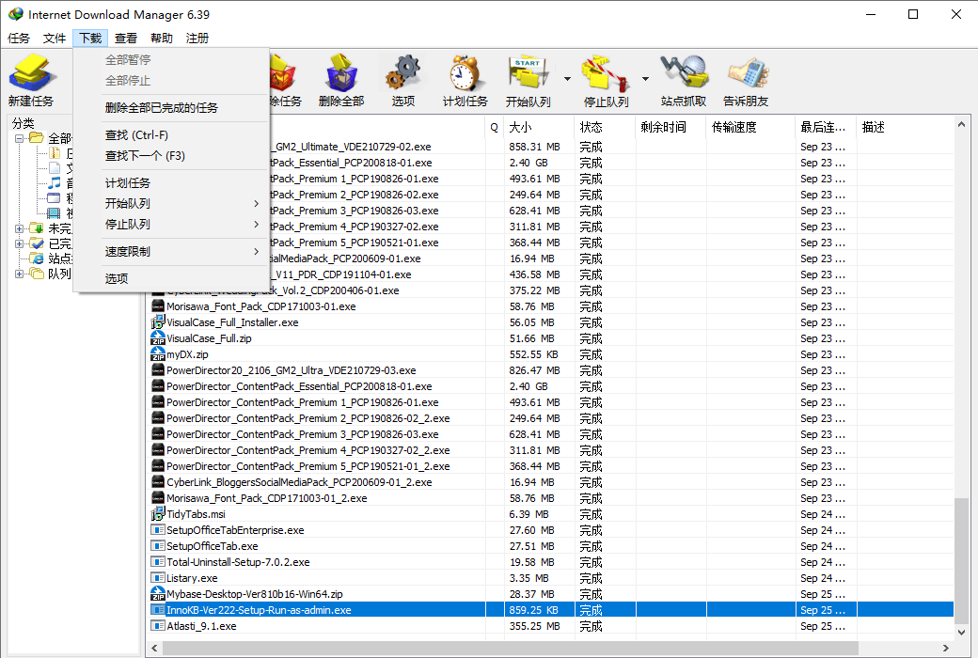978x658 pixels.
Task: Expand the 停止队列 submenu in menu
Action: [257, 224]
